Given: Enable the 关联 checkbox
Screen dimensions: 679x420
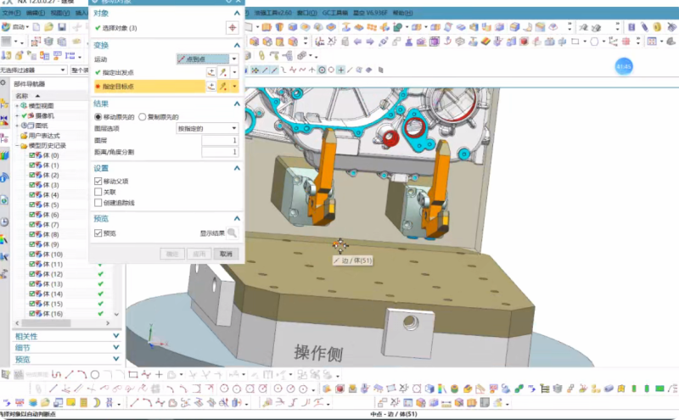Looking at the screenshot, I should coord(98,193).
